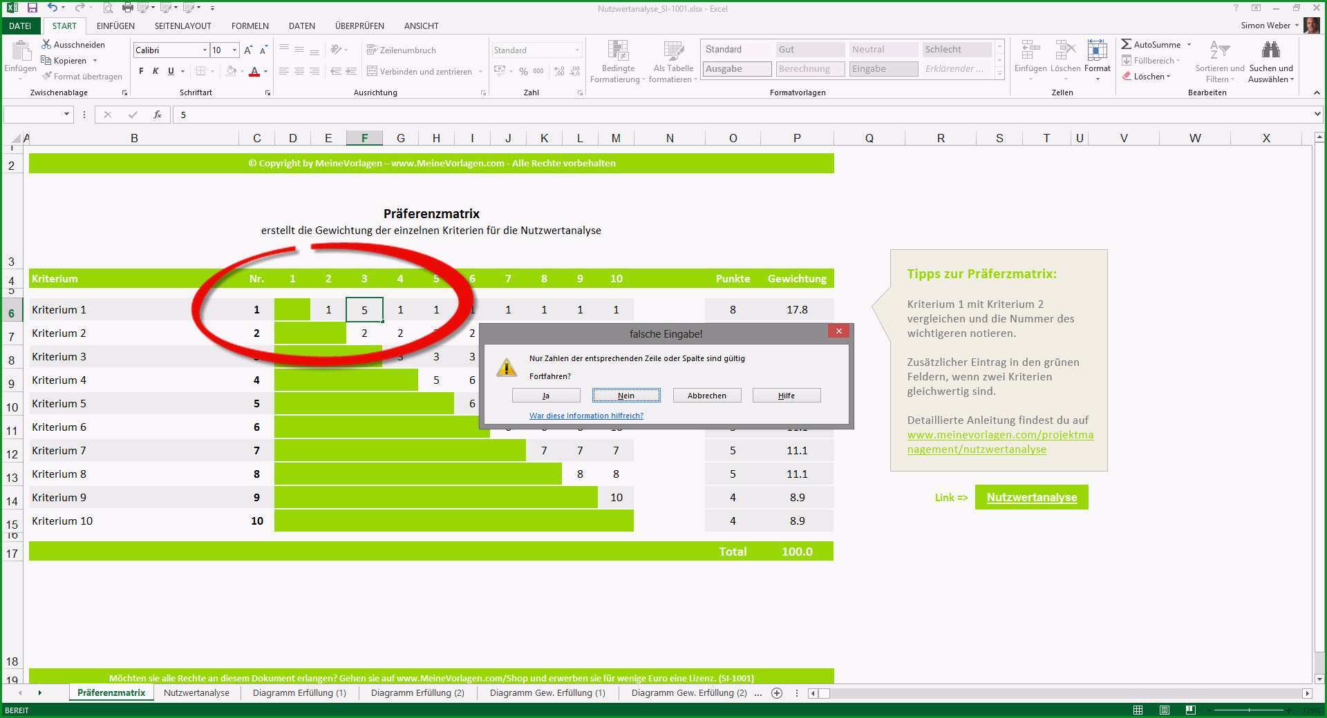The image size is (1327, 718).
Task: Increase indent in Ausrichtung group
Action: point(351,71)
